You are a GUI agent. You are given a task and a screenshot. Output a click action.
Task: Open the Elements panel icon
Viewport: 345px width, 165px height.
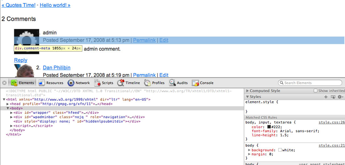[14, 83]
